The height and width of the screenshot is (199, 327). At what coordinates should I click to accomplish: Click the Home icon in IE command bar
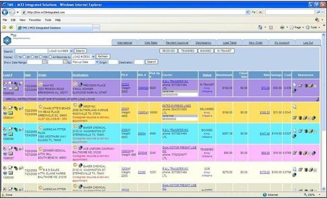260,27
